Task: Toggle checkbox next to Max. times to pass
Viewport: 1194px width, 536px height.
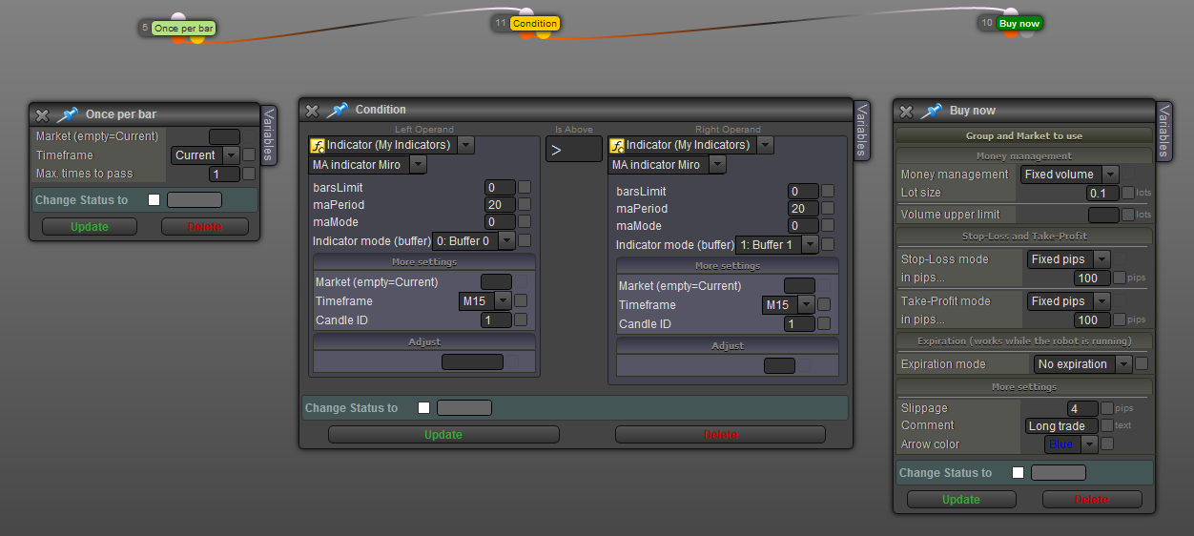Action: pyautogui.click(x=249, y=174)
